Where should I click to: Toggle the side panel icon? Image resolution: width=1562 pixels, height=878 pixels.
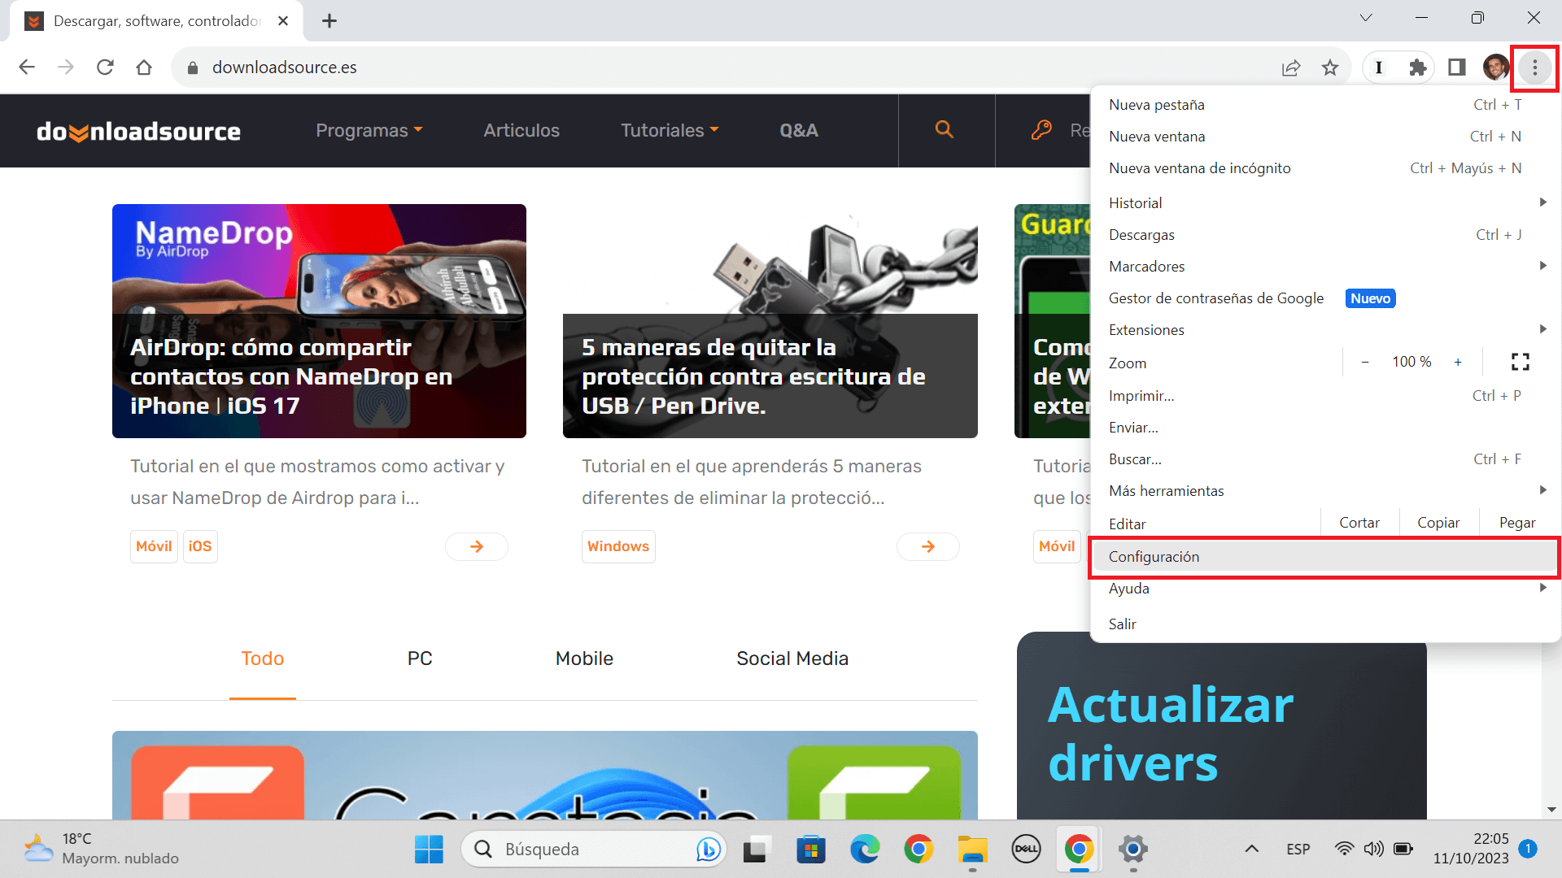tap(1457, 67)
